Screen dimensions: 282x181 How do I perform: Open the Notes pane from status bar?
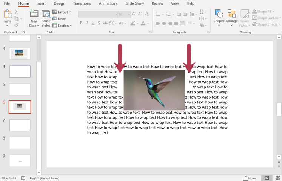pyautogui.click(x=250, y=178)
